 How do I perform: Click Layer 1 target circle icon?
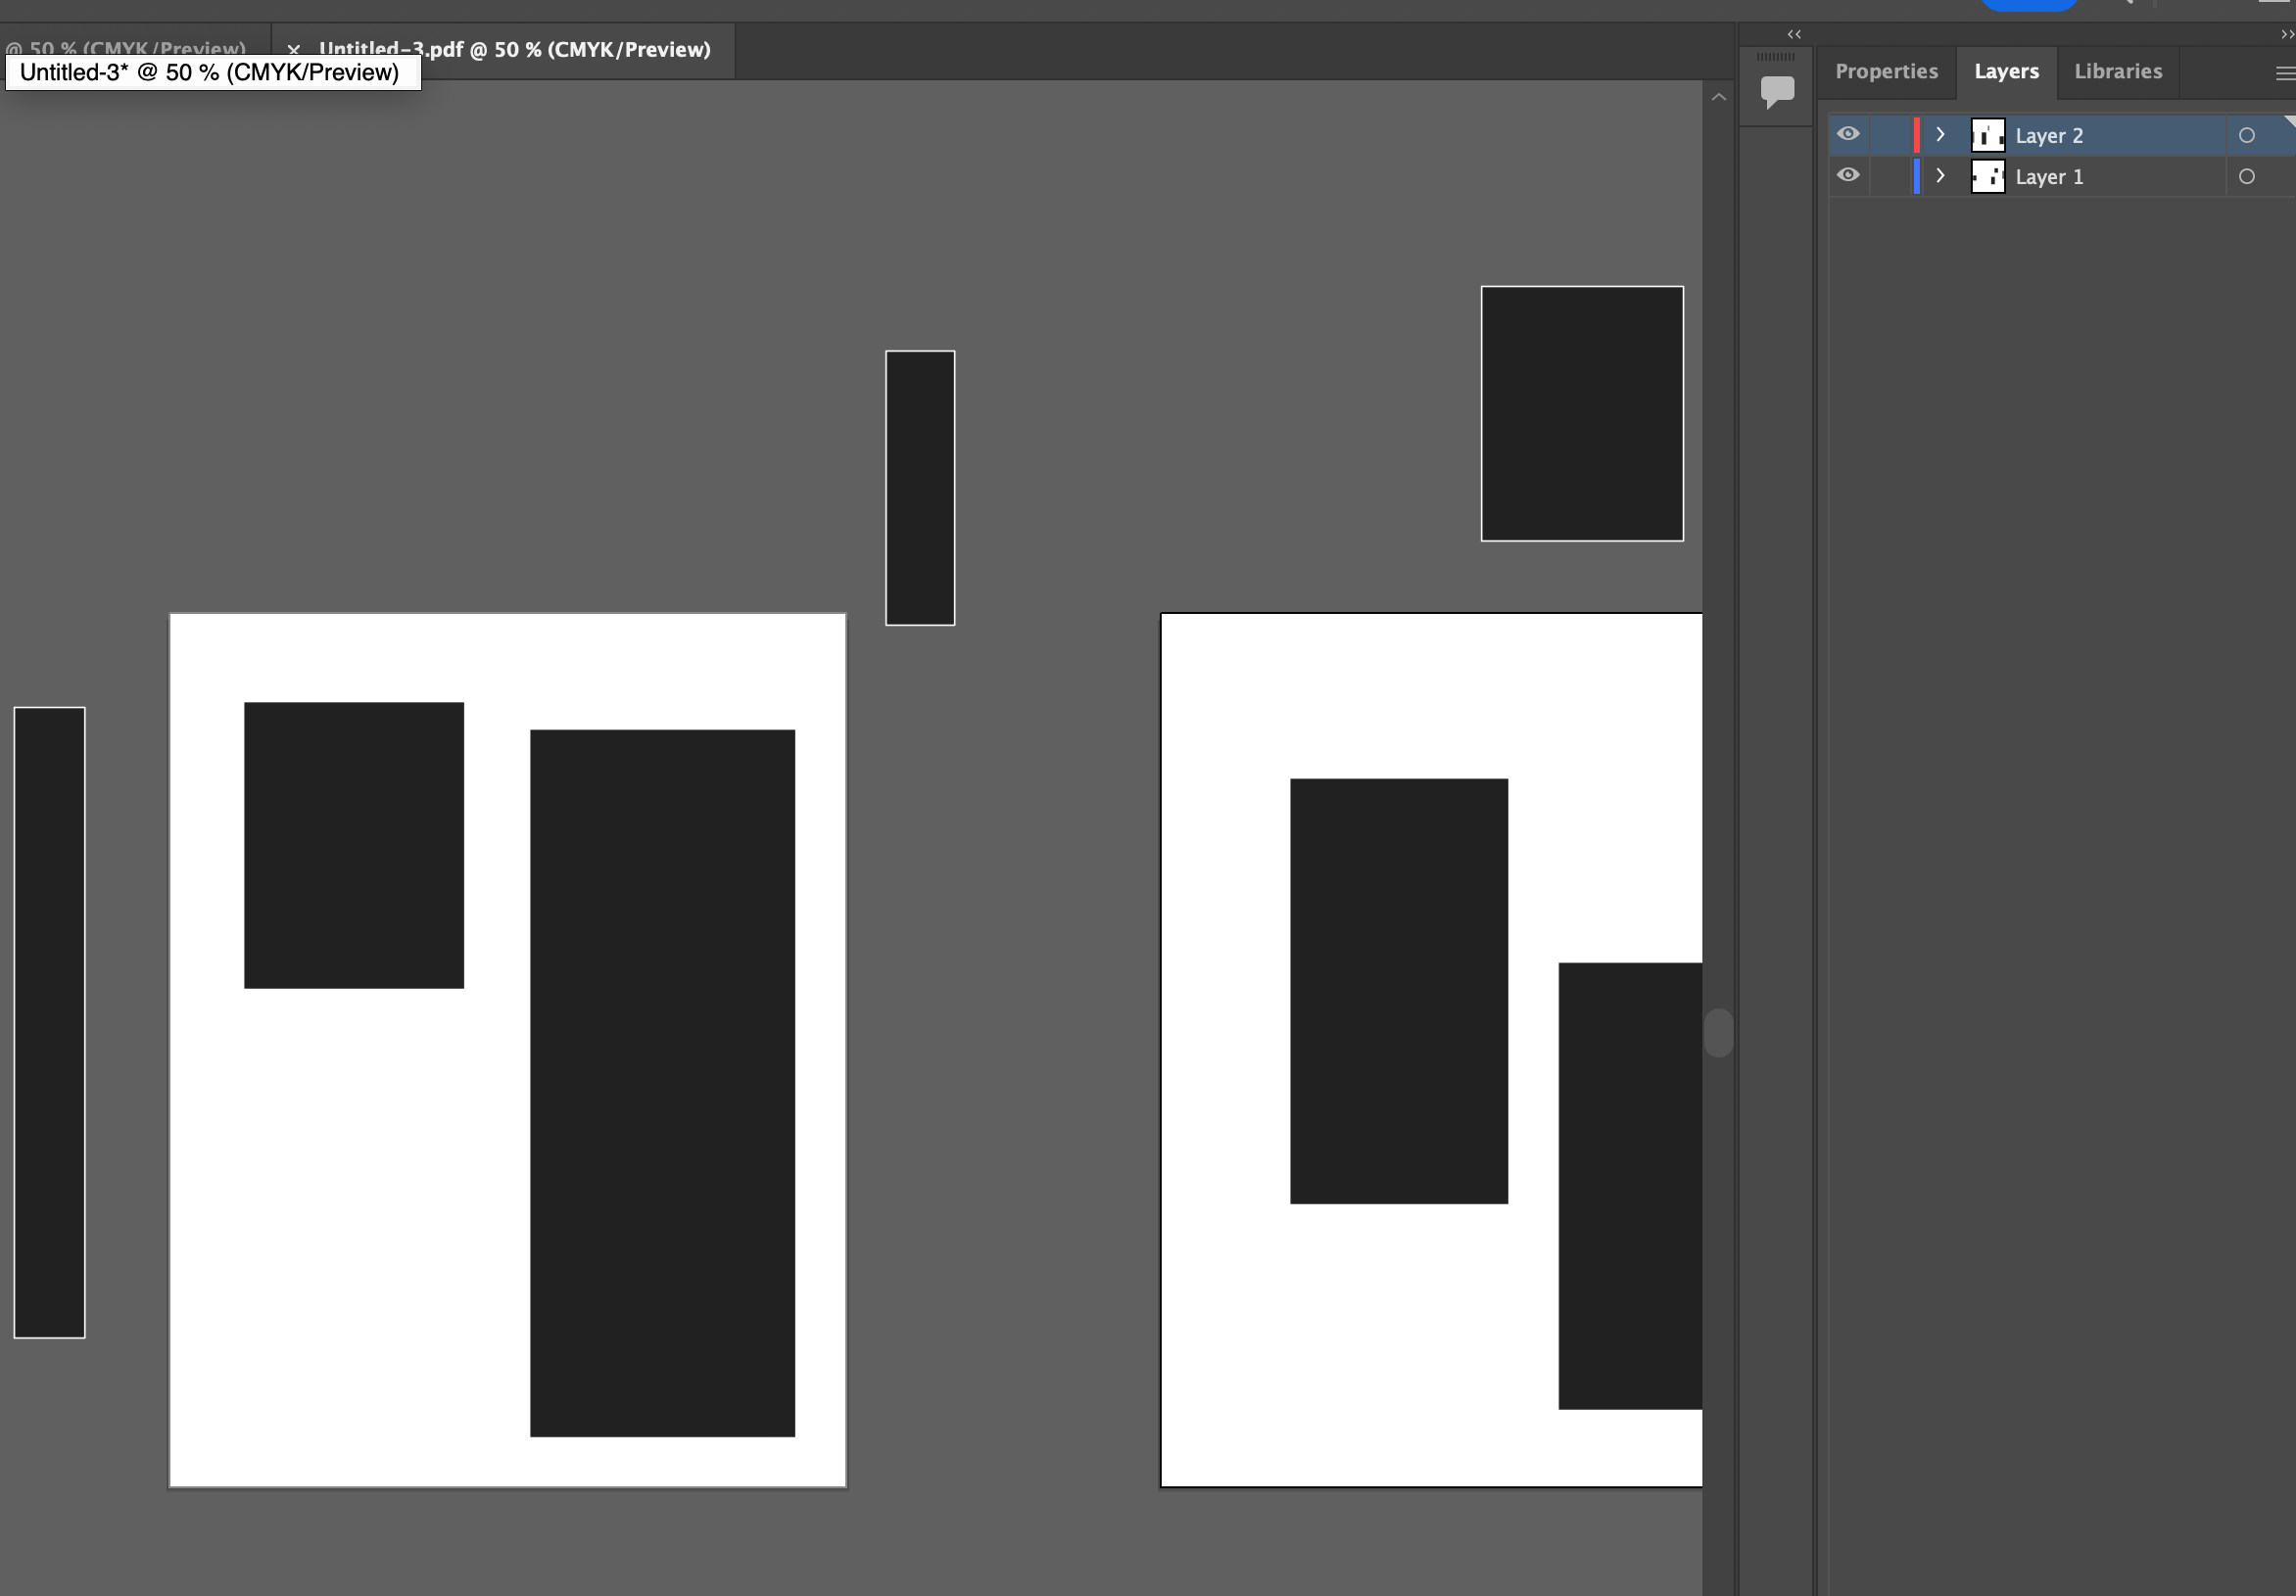(2246, 177)
